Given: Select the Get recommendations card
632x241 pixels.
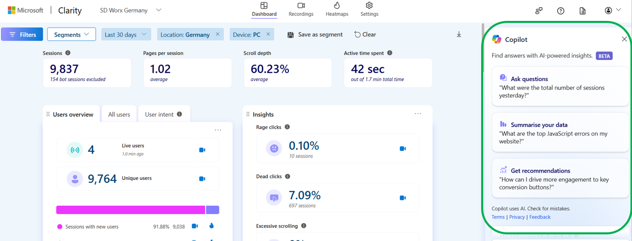Looking at the screenshot, I should (560, 178).
